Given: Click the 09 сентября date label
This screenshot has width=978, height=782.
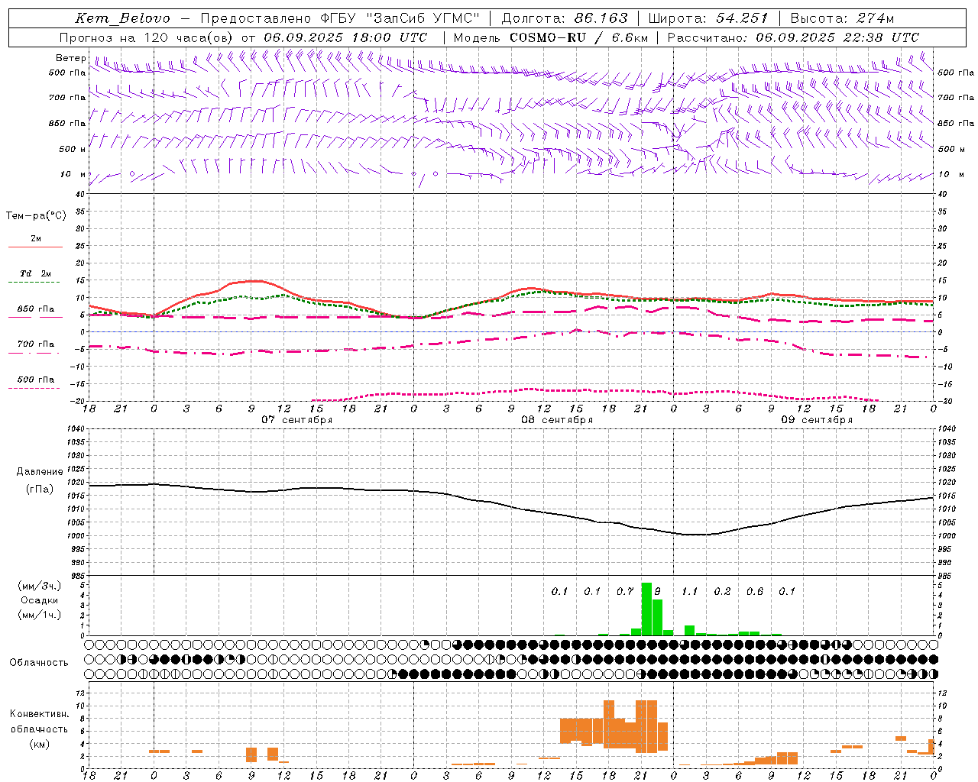Looking at the screenshot, I should tap(817, 420).
